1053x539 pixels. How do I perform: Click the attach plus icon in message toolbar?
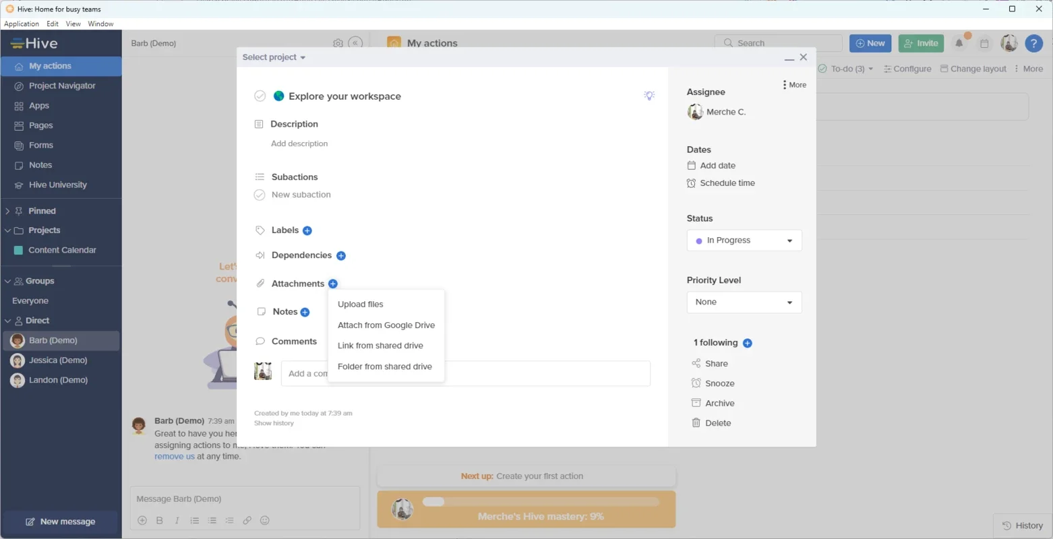142,520
